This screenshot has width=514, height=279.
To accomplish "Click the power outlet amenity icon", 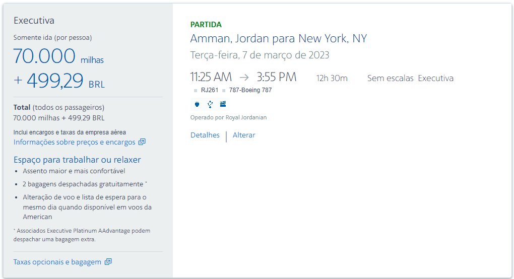I will 197,104.
